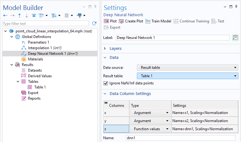Collapse the Data section
Screen dimensions: 241x142
[105, 58]
